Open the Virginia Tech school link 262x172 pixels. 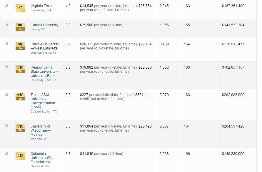pyautogui.click(x=41, y=6)
